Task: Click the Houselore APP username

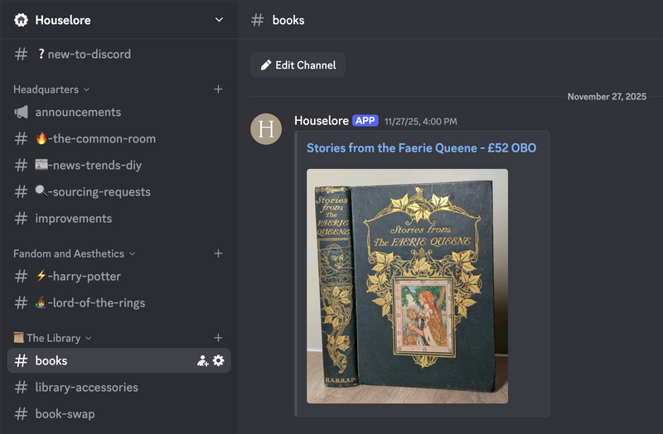Action: tap(321, 121)
